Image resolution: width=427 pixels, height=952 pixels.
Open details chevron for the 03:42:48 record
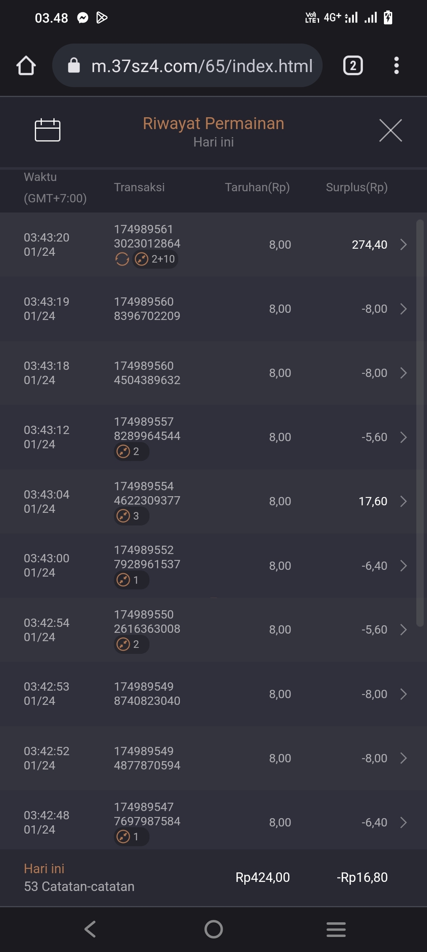(403, 823)
